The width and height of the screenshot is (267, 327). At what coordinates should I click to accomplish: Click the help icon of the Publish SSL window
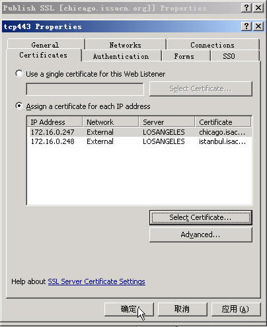click(247, 8)
